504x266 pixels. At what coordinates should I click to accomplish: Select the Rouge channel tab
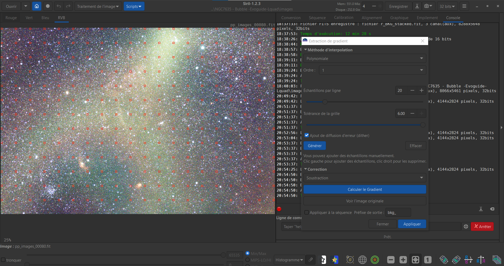click(x=11, y=18)
